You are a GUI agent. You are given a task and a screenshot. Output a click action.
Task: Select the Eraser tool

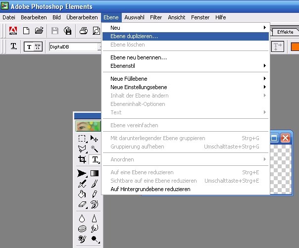pyautogui.click(x=83, y=204)
